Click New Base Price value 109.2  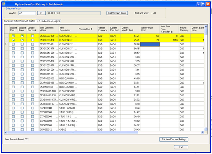pyautogui.click(x=169, y=40)
